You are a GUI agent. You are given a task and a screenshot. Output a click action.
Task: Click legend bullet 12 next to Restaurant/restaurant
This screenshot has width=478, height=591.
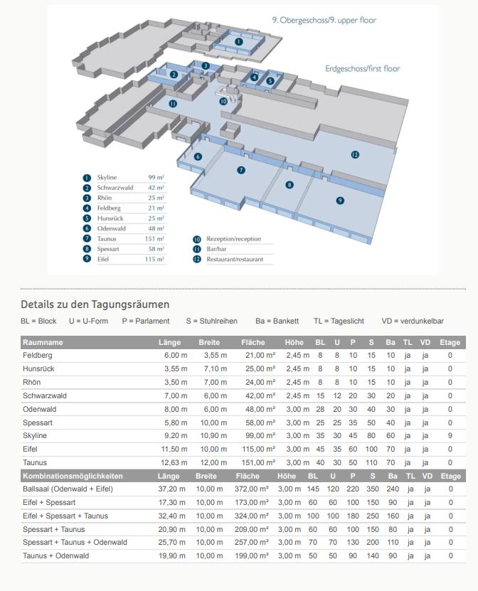[197, 260]
